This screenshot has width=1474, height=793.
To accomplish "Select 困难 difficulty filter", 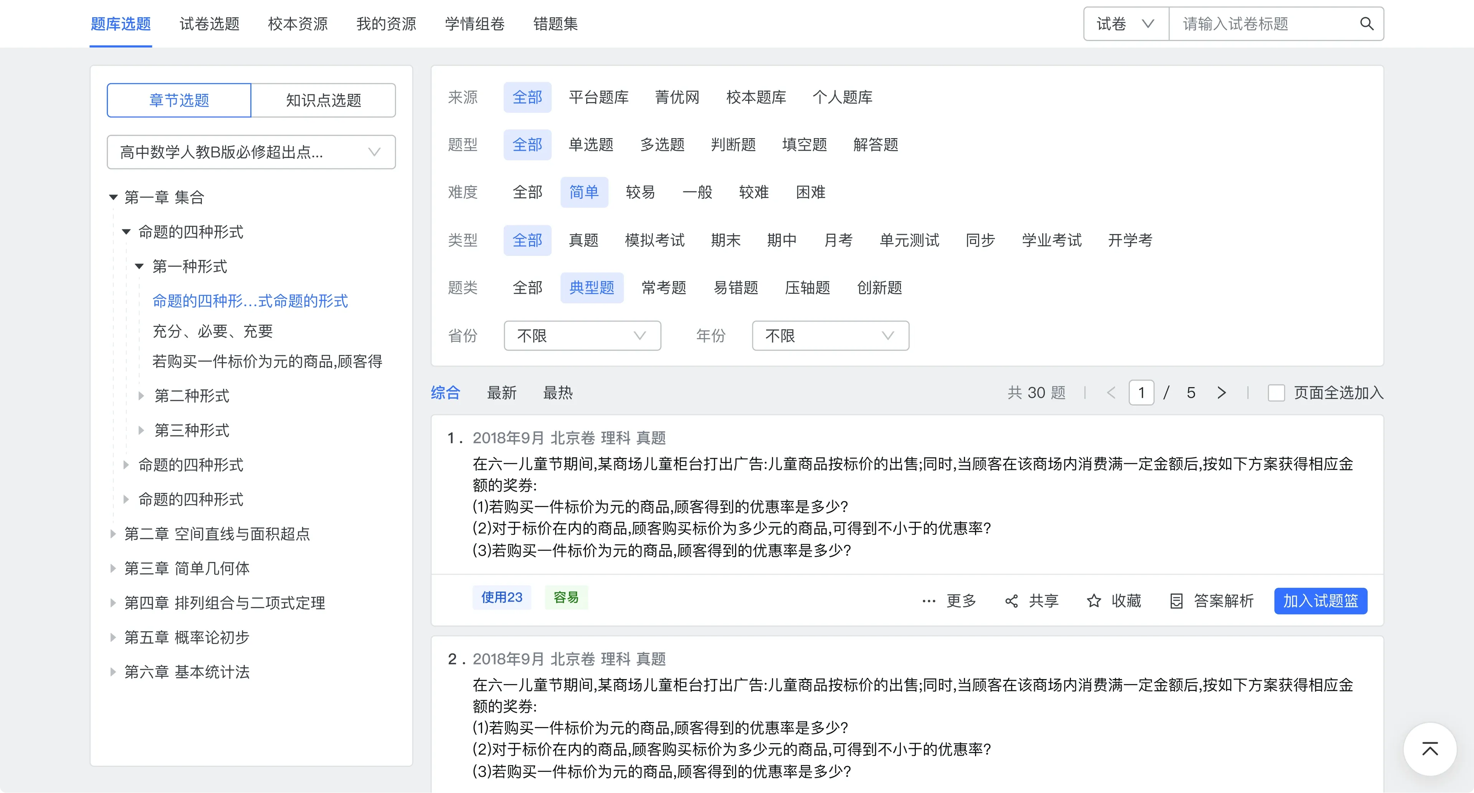I will point(810,192).
